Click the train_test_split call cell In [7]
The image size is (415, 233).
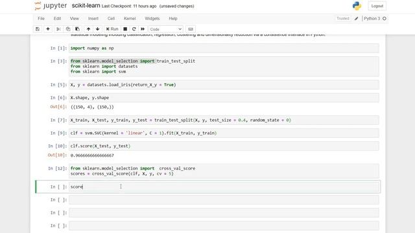click(x=224, y=120)
